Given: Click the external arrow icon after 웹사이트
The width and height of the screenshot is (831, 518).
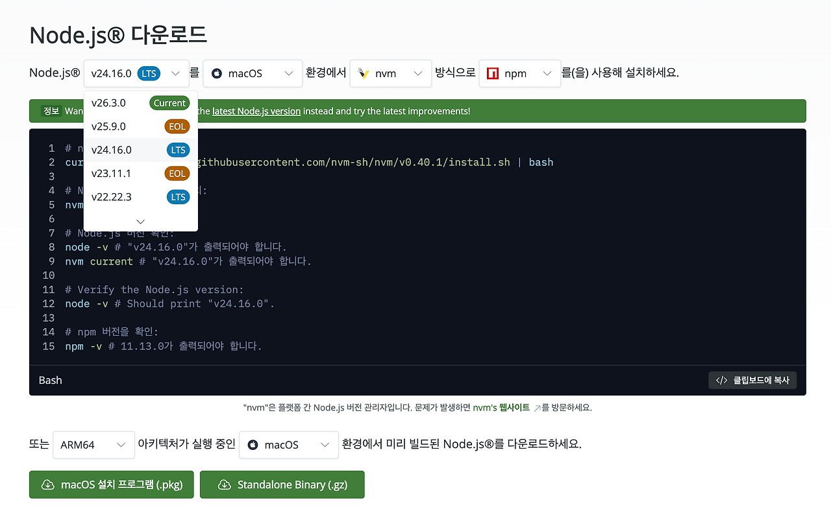Looking at the screenshot, I should click(537, 408).
